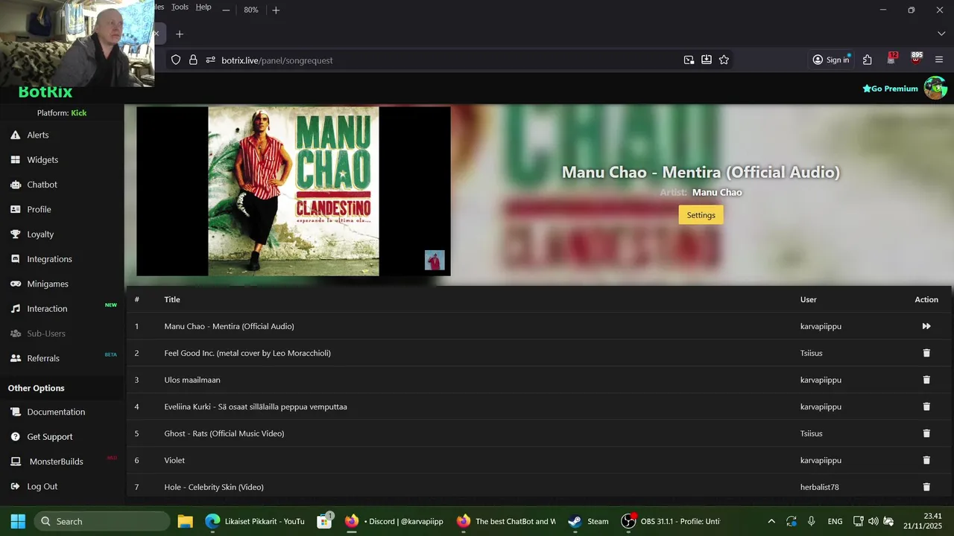Click Go Premium link
Viewport: 954px width, 536px height.
(x=890, y=89)
